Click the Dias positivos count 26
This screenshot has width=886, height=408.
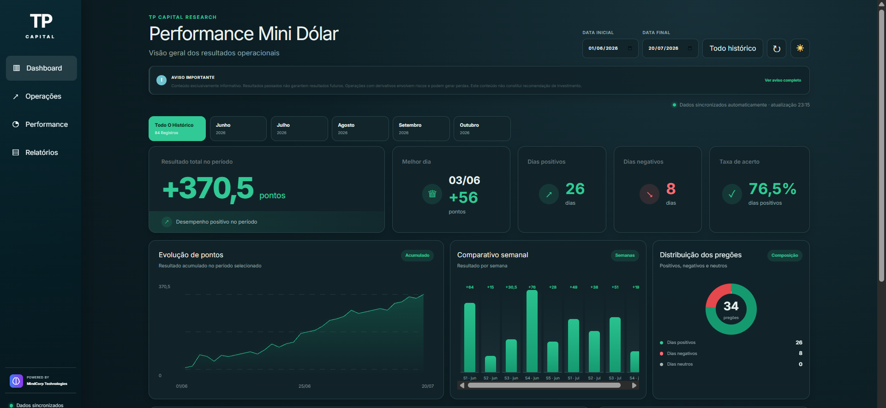click(575, 189)
